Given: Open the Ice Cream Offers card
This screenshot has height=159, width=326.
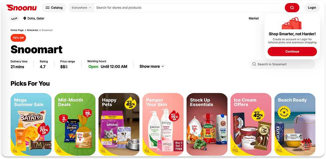Looking at the screenshot, I should pyautogui.click(x=251, y=124).
